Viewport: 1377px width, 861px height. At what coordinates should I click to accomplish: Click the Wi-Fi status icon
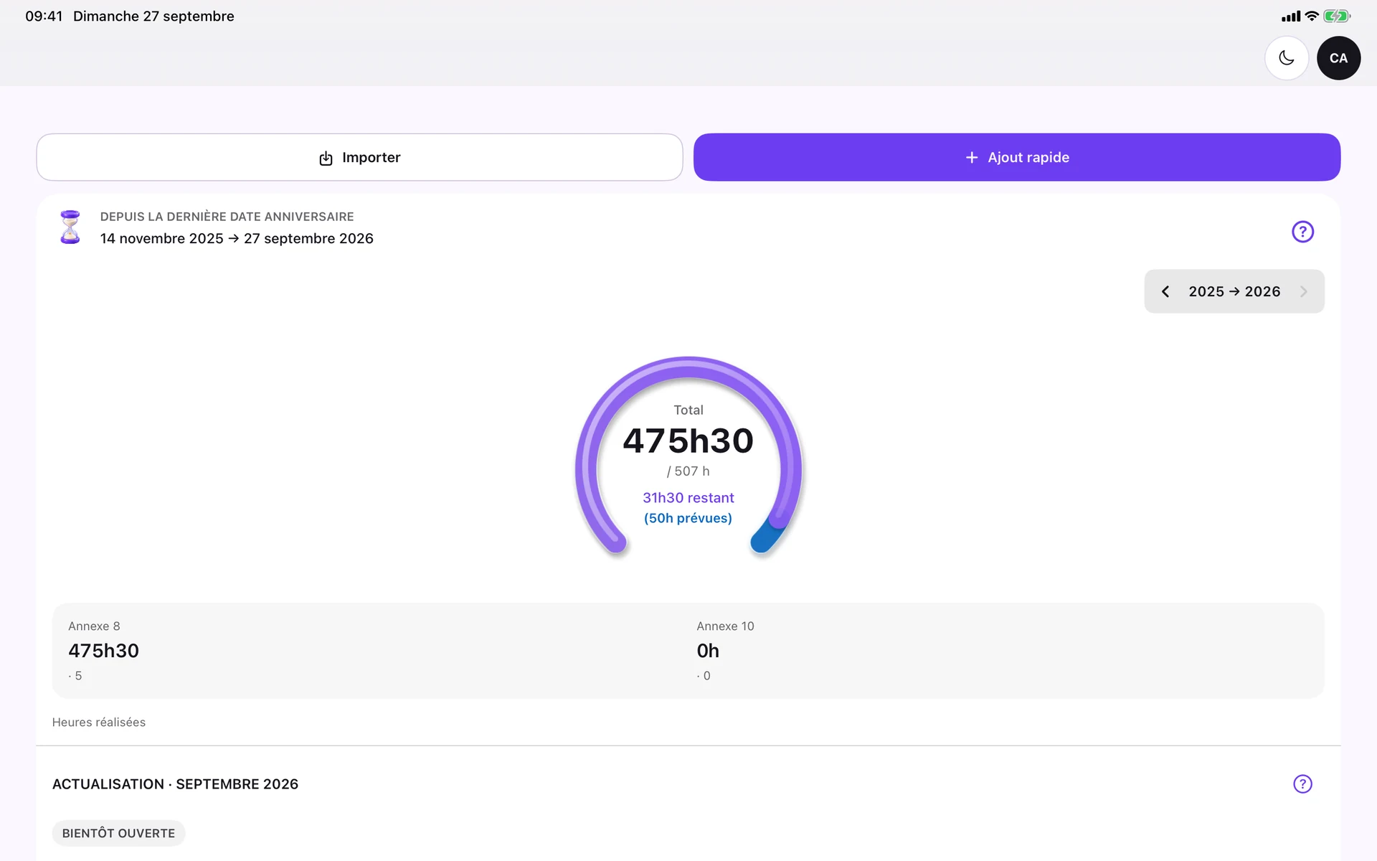(1312, 16)
